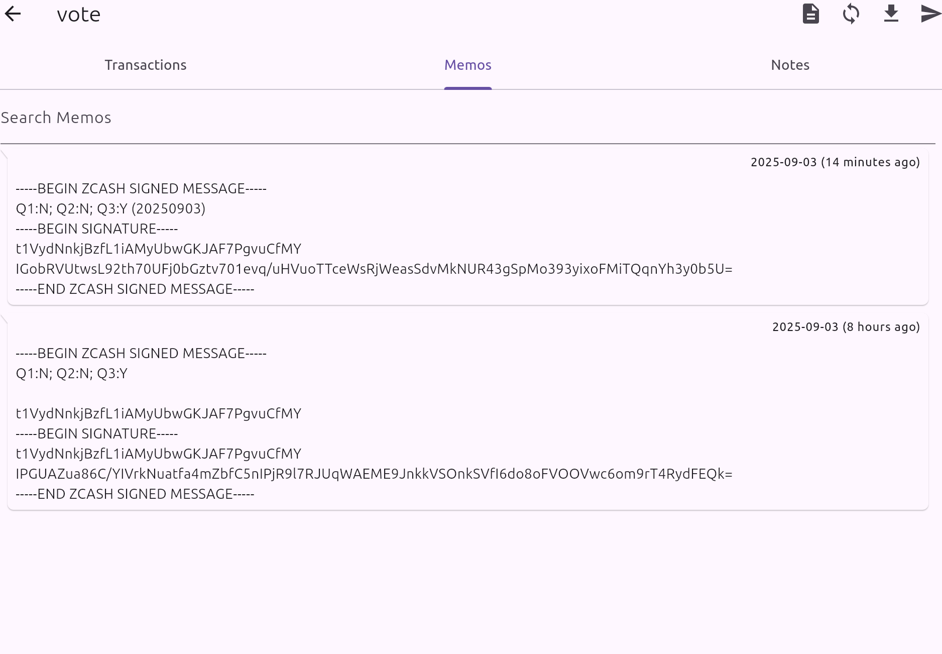
Task: Click BEGIN ZCASH SIGNED MESSAGE in the second memo
Action: [141, 354]
